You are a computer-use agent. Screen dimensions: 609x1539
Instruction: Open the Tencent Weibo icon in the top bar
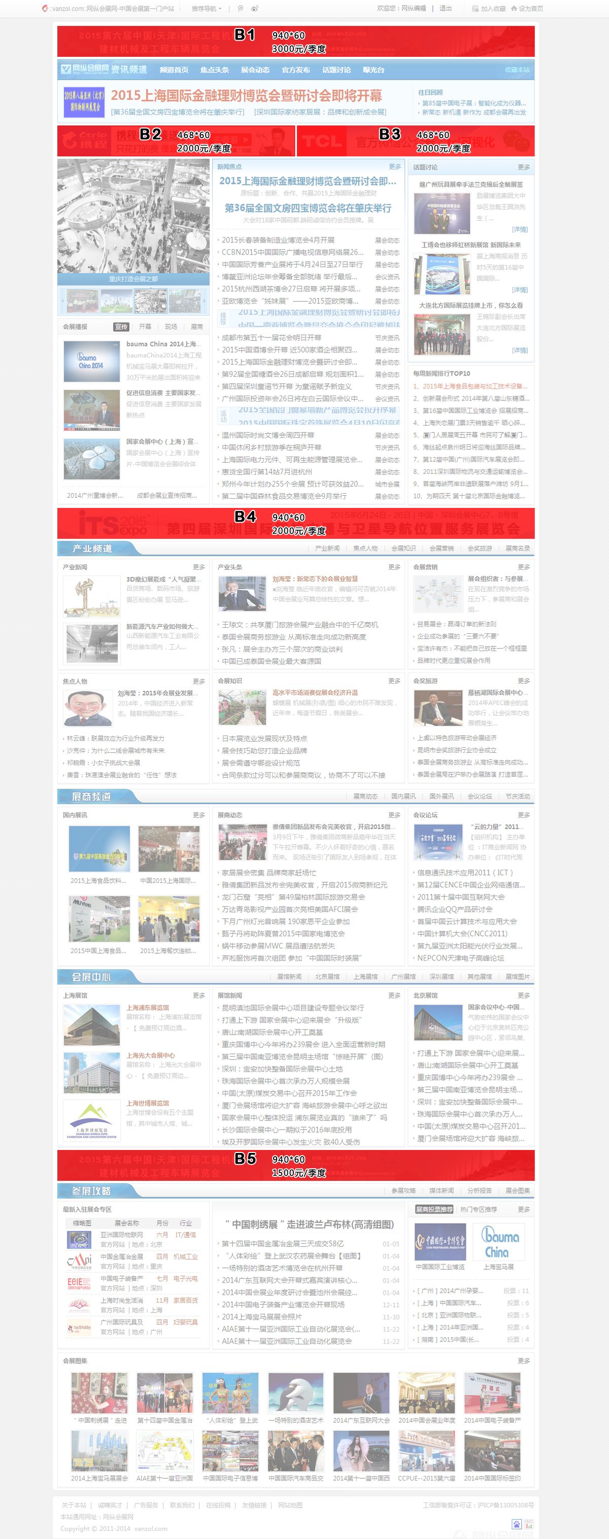coord(241,9)
